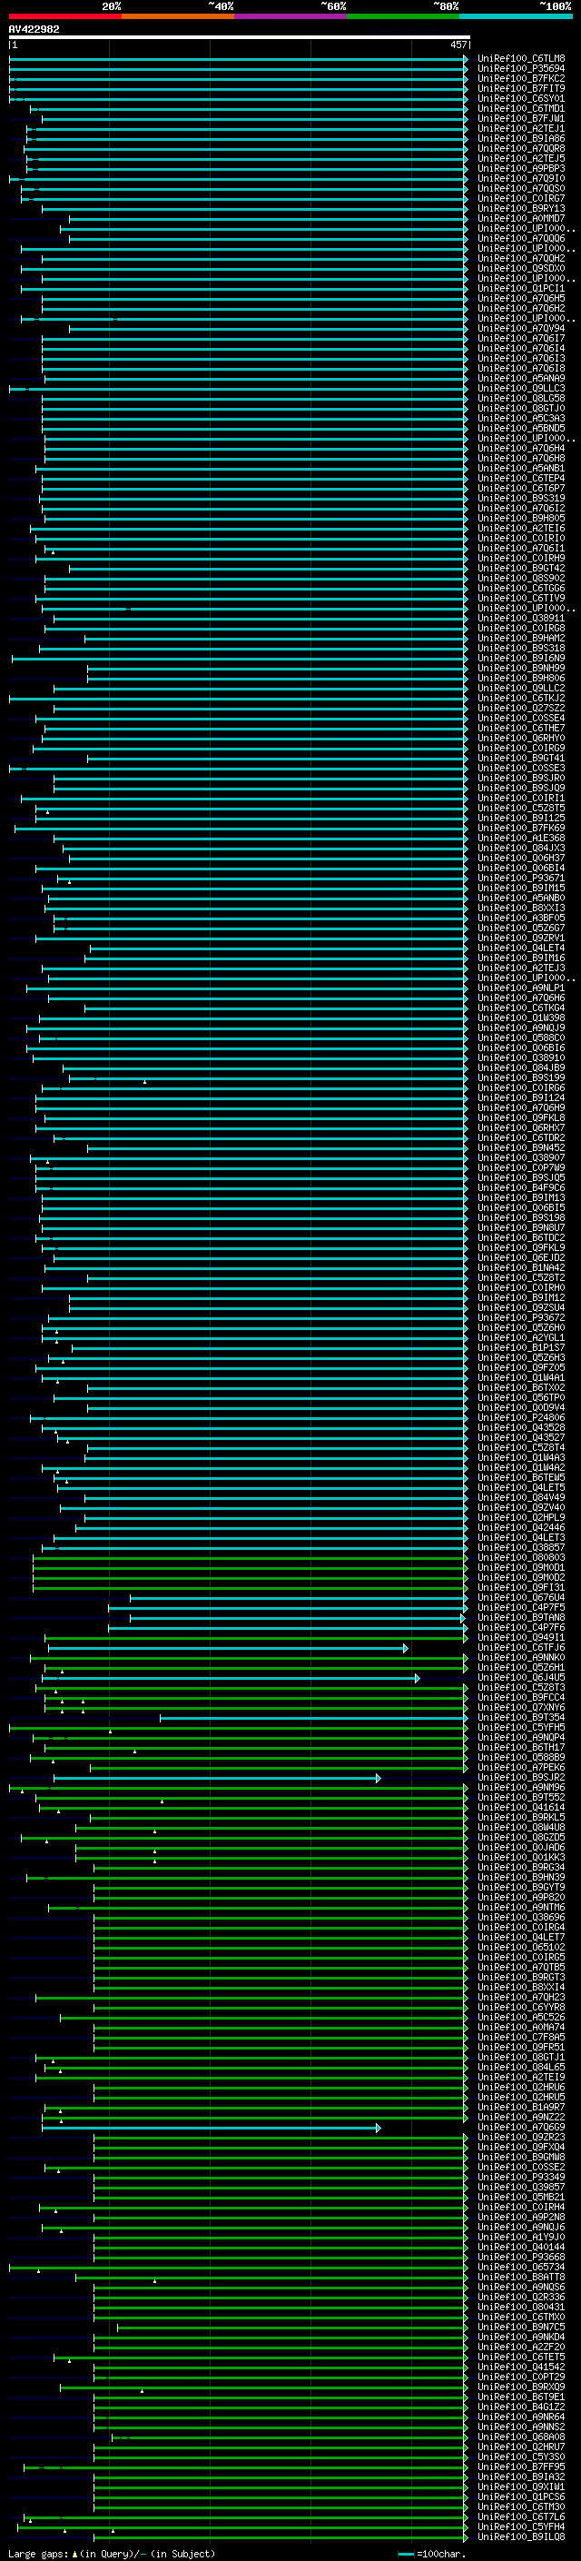Image resolution: width=581 pixels, height=2561 pixels.
Task: Select hit label UniRef100_Q41614
Action: (520, 1807)
